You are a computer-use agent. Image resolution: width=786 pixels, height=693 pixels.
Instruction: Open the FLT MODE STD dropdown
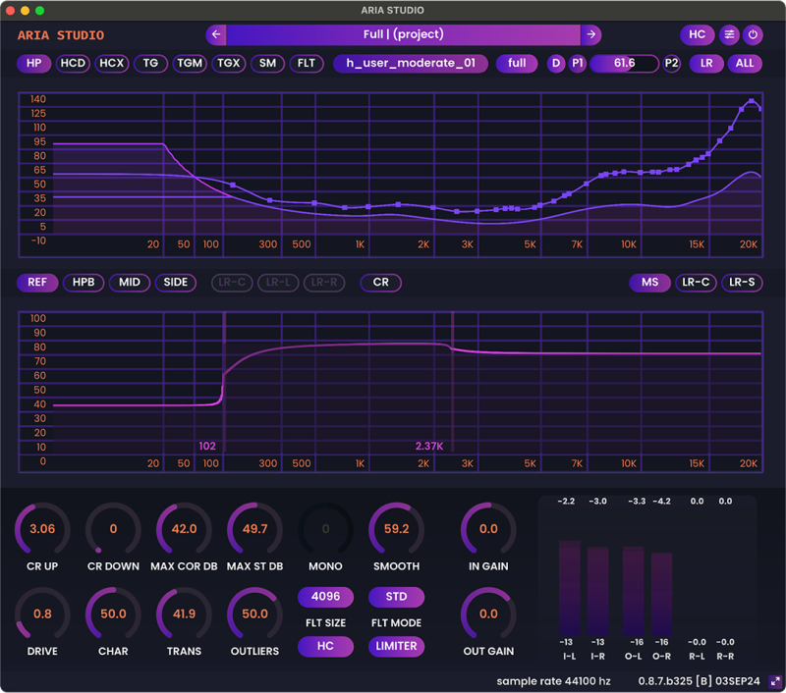point(396,597)
